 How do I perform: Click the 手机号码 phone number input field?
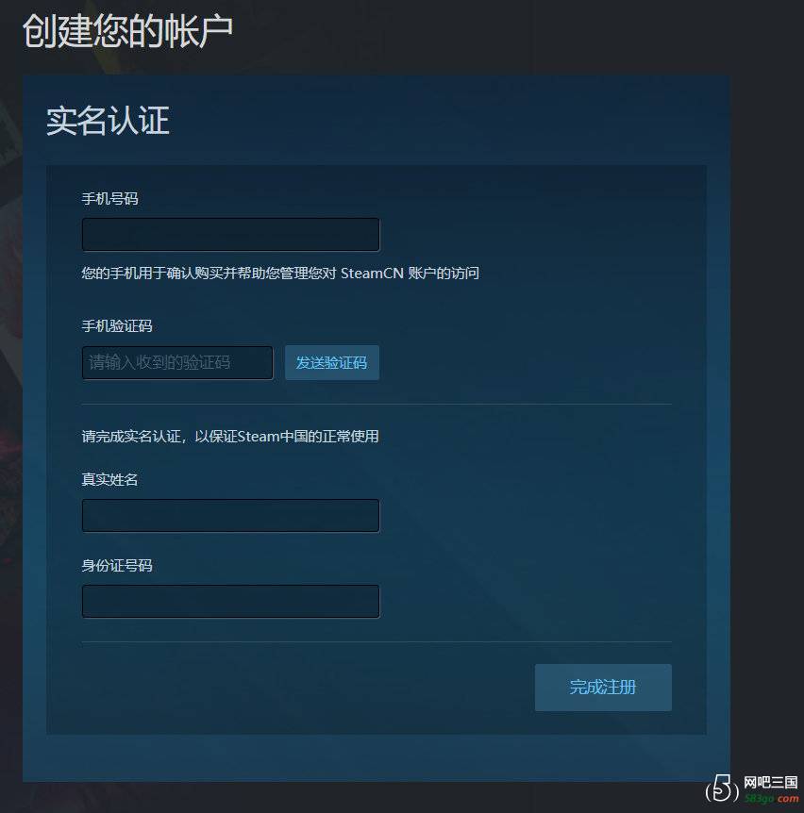tap(231, 235)
